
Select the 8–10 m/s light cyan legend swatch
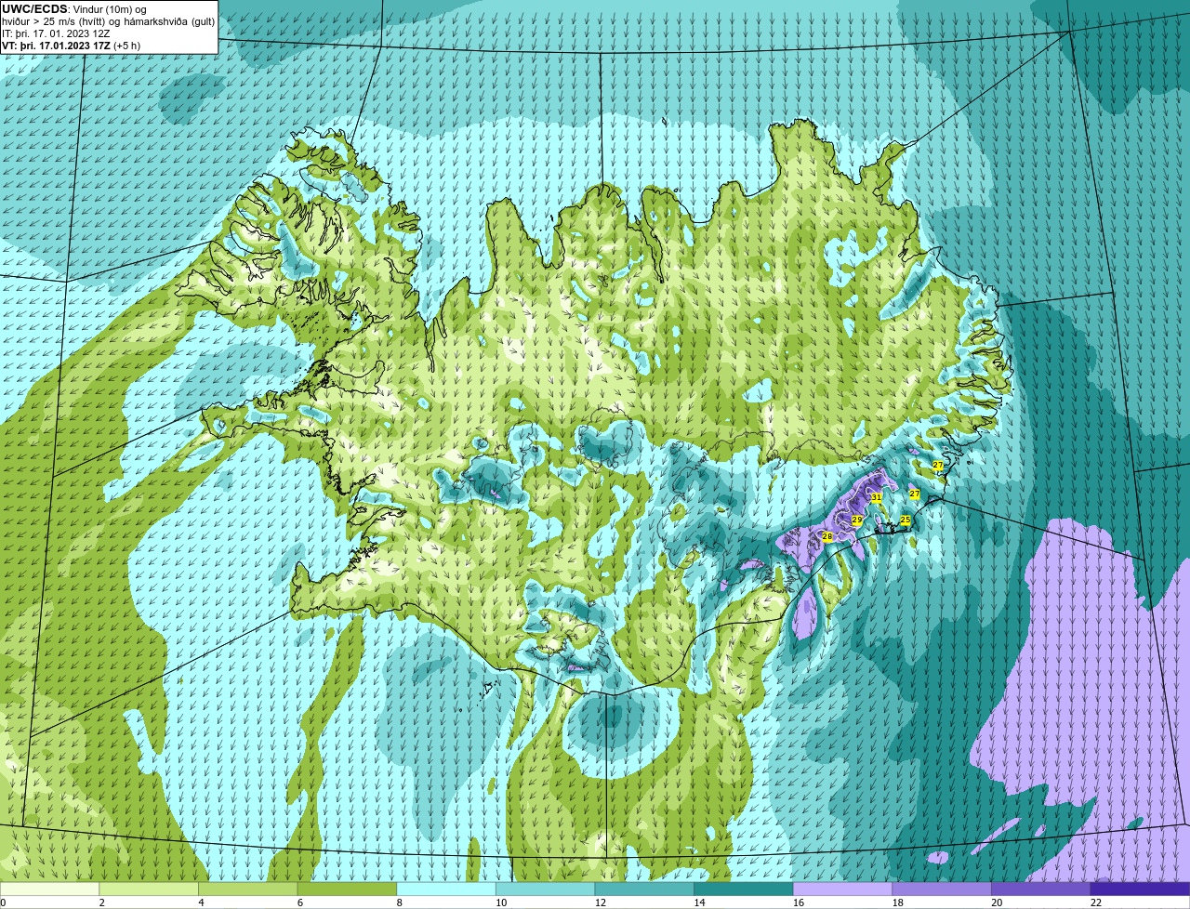(446, 889)
